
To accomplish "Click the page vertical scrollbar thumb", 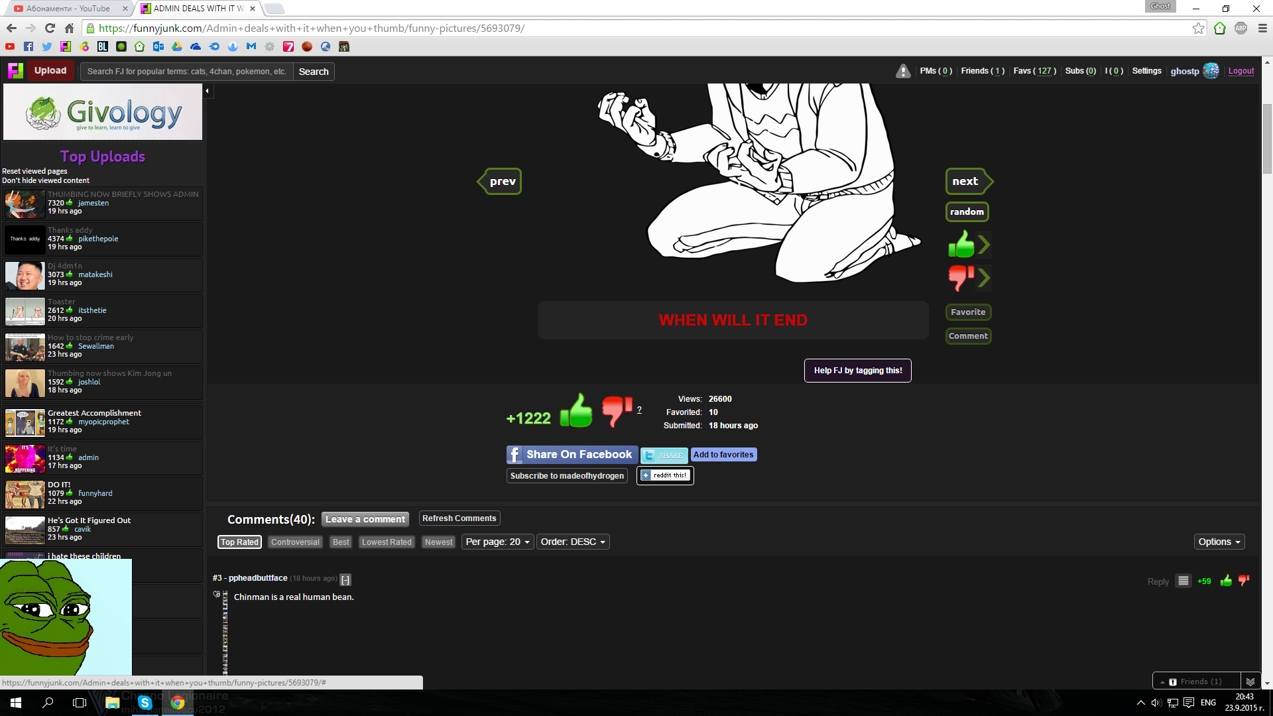I will point(1267,139).
